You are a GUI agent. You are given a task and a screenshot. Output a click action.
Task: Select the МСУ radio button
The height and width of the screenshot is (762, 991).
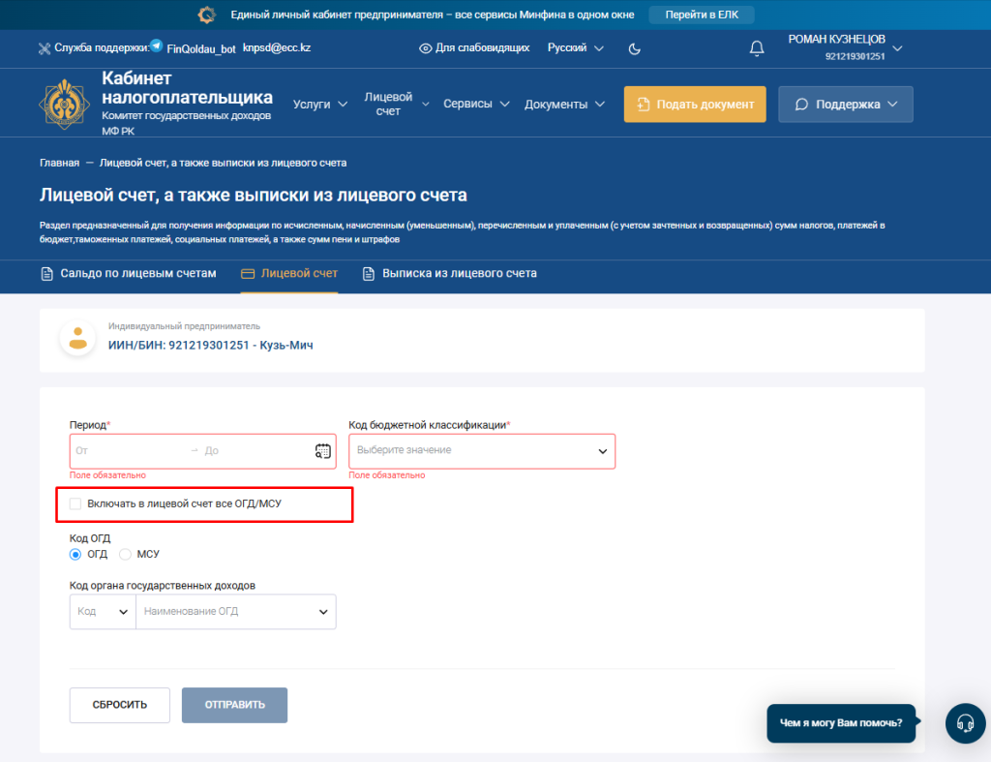[125, 554]
